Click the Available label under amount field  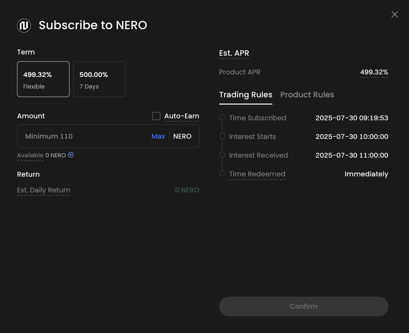[x=30, y=155]
